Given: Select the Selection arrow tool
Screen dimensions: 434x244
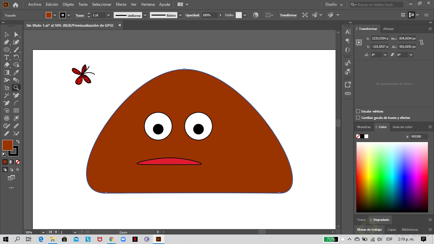Looking at the screenshot, I should [x=7, y=34].
